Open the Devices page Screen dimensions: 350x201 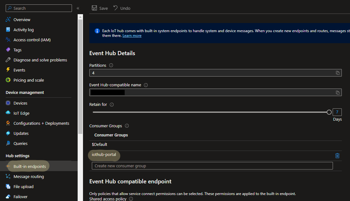(x=20, y=103)
